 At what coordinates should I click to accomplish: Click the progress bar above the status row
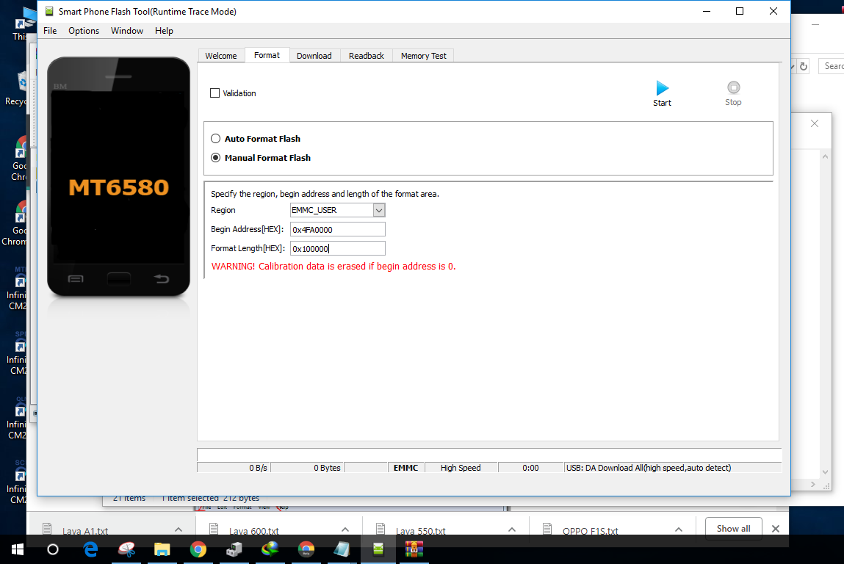488,454
